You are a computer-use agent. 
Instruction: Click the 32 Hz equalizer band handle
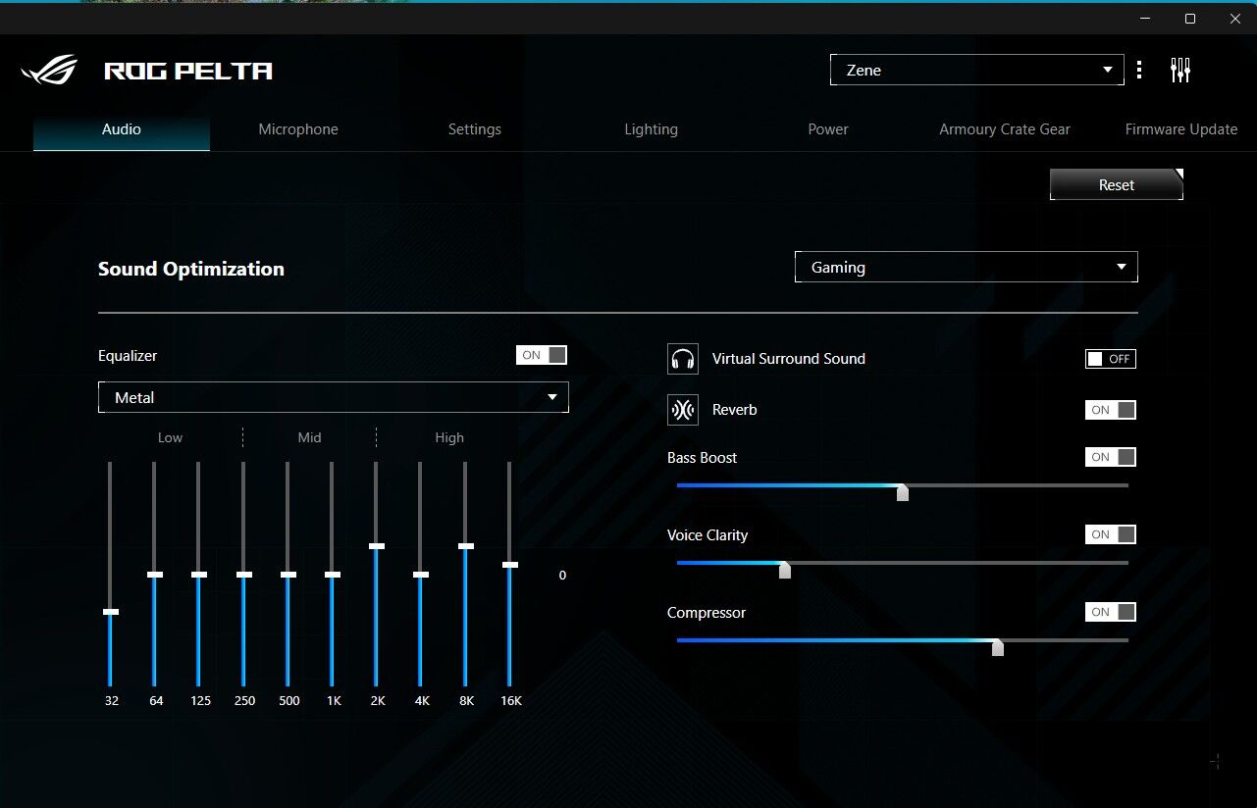click(111, 612)
